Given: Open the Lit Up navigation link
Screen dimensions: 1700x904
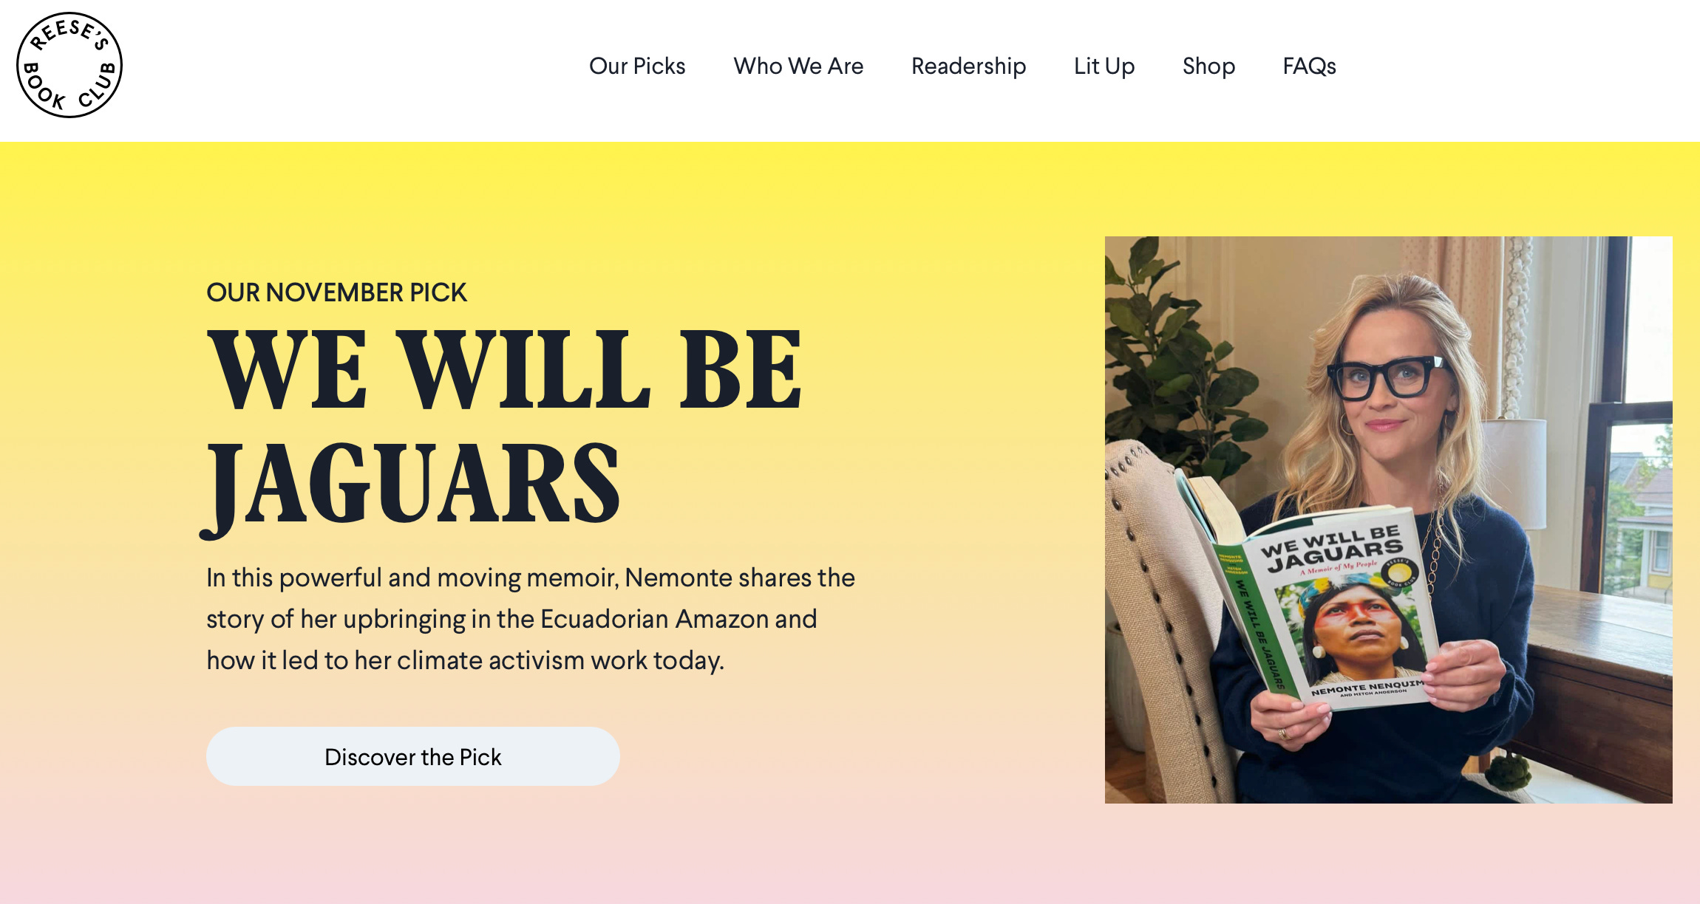Looking at the screenshot, I should point(1104,66).
